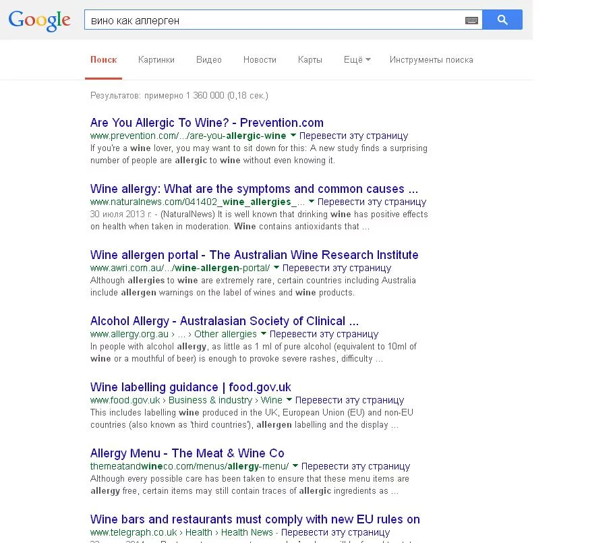Click URL text www.prevention.com/.../are-you-allergic-wine
The width and height of the screenshot is (615, 543).
[188, 136]
